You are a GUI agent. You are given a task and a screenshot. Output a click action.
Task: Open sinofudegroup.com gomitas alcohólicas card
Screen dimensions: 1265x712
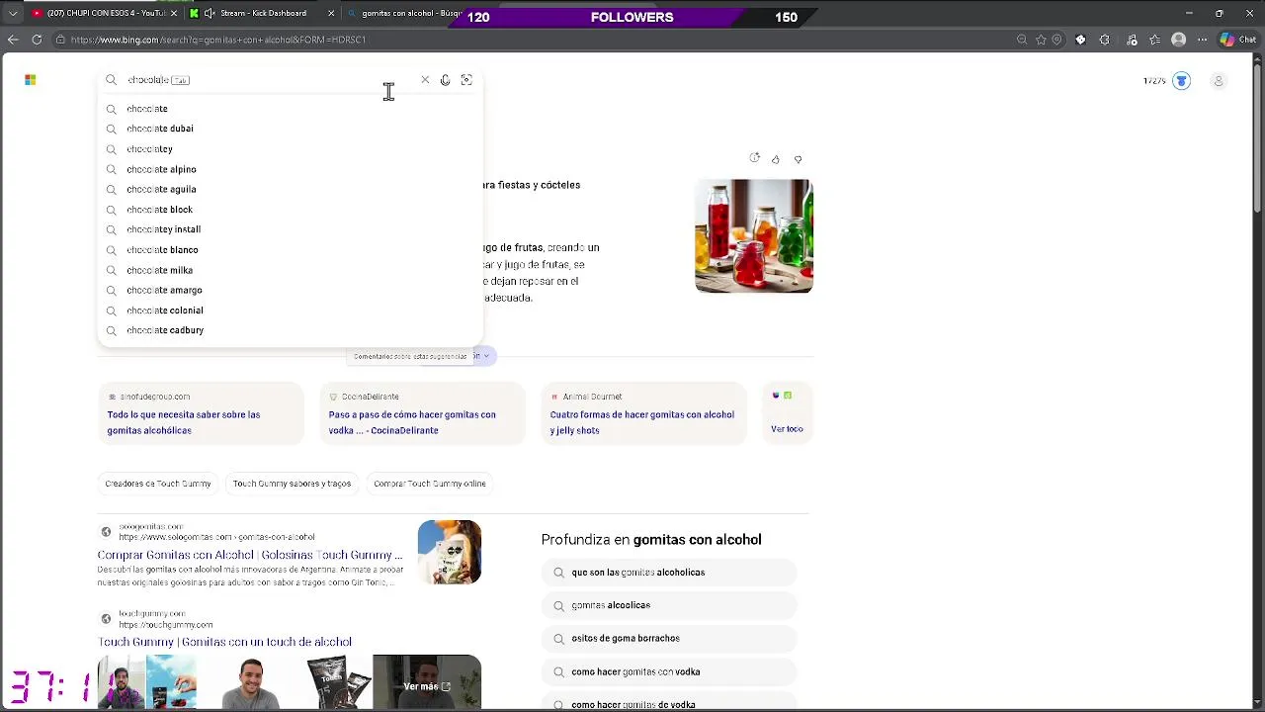[201, 414]
